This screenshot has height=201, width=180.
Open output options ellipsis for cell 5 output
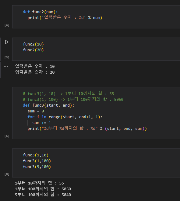coord(6,66)
